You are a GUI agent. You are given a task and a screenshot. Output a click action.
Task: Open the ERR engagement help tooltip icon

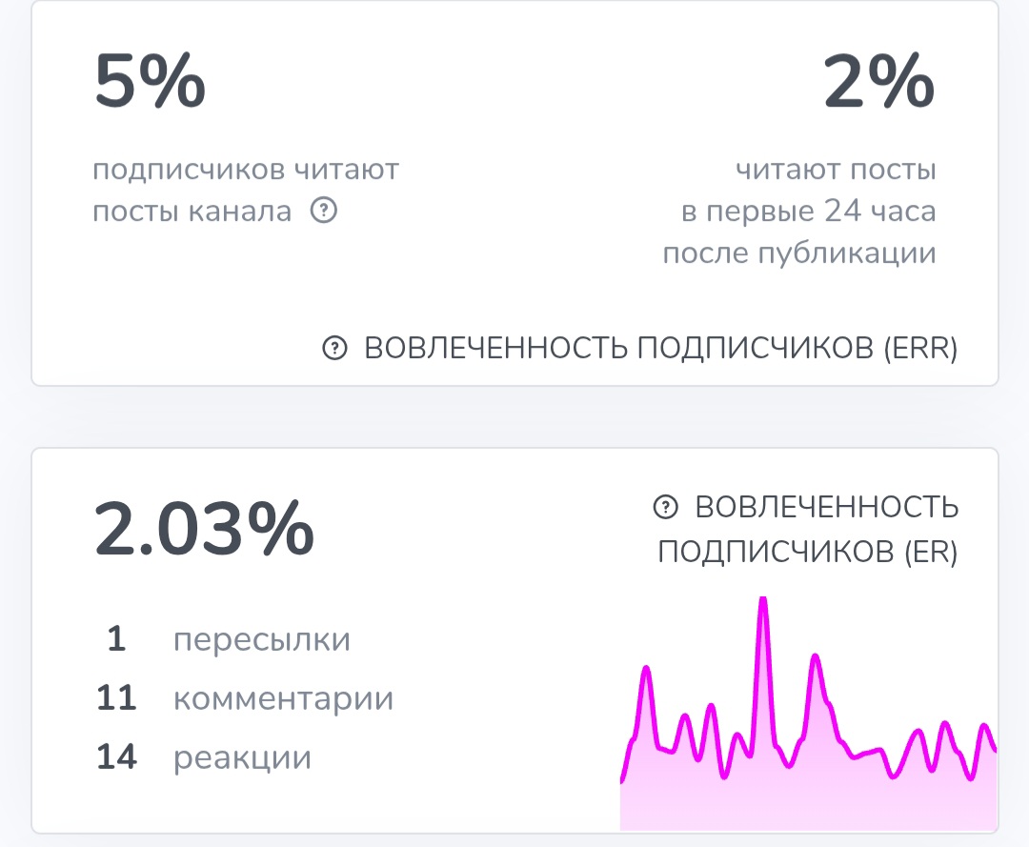pos(333,350)
